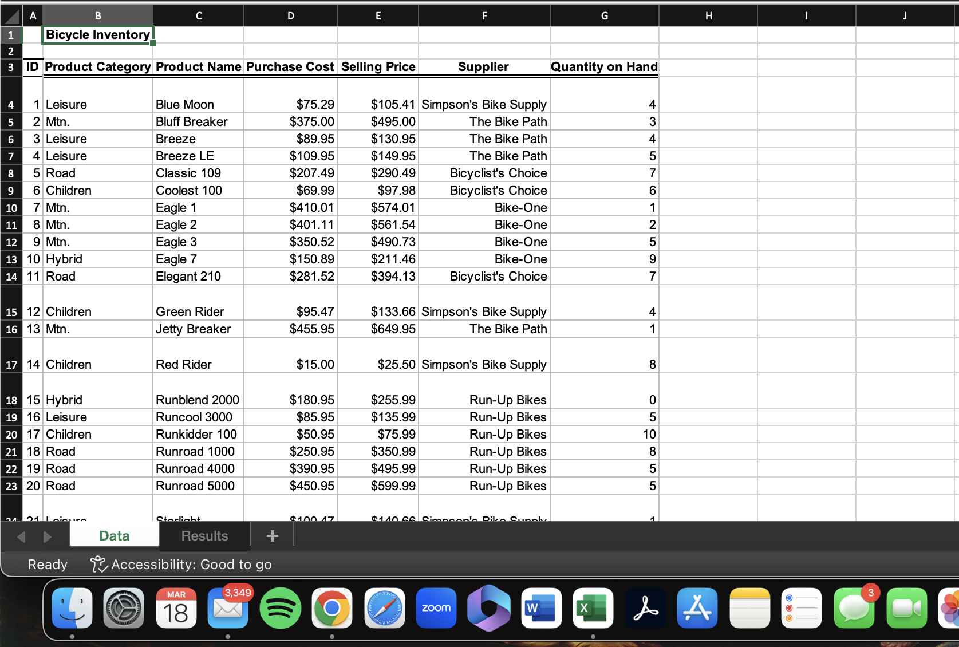Open Adobe Acrobat from the Dock
Image resolution: width=959 pixels, height=647 pixels.
point(645,608)
